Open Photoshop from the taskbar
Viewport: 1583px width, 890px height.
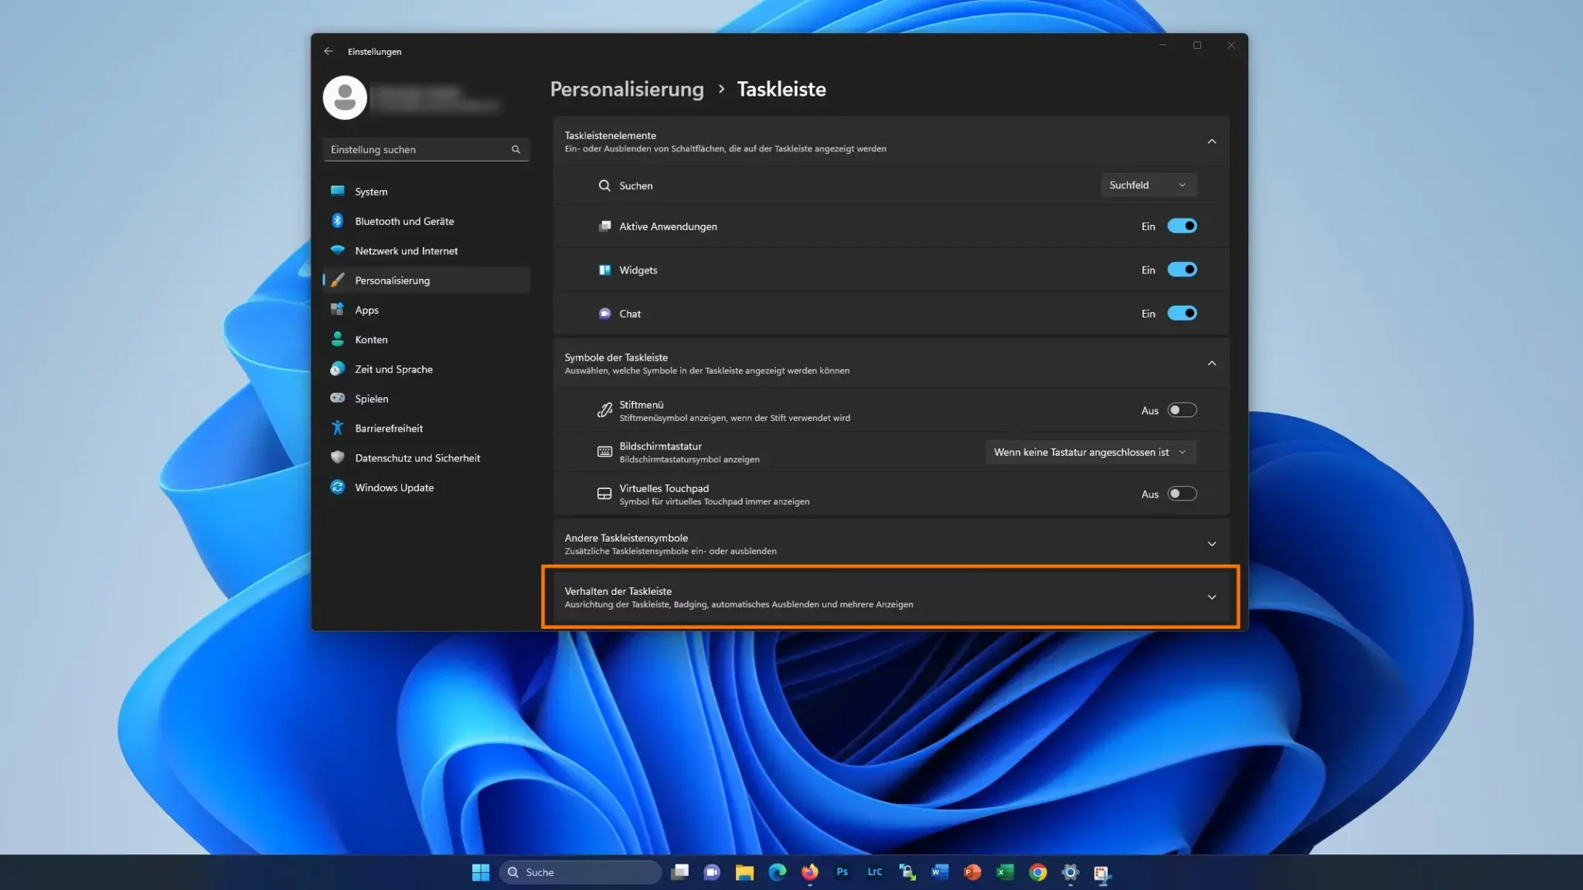[x=843, y=872]
